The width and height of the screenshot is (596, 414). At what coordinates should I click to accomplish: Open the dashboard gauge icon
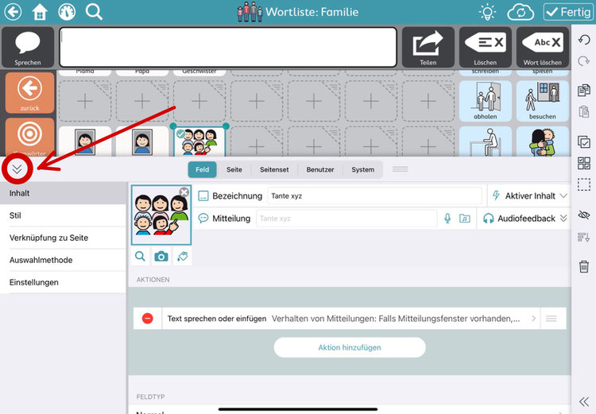pyautogui.click(x=67, y=12)
